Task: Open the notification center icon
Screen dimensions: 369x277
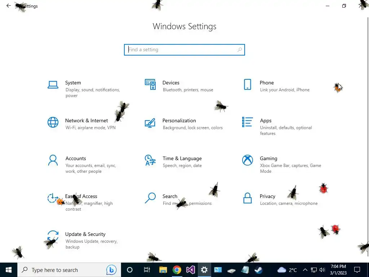Action: (x=357, y=270)
